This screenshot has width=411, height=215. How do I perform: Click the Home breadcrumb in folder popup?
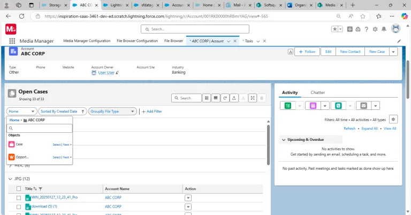pyautogui.click(x=14, y=120)
